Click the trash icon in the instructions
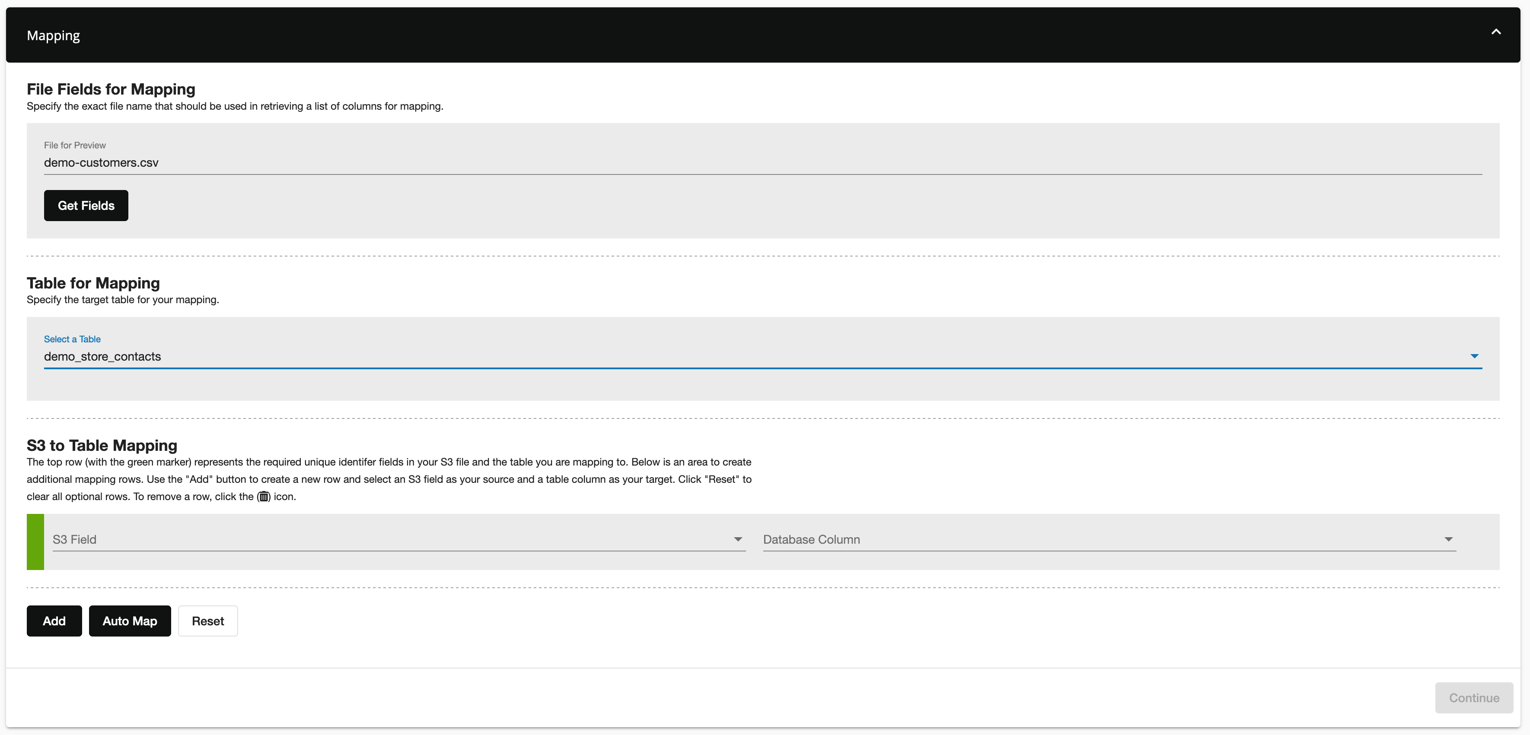This screenshot has height=735, width=1530. 264,497
